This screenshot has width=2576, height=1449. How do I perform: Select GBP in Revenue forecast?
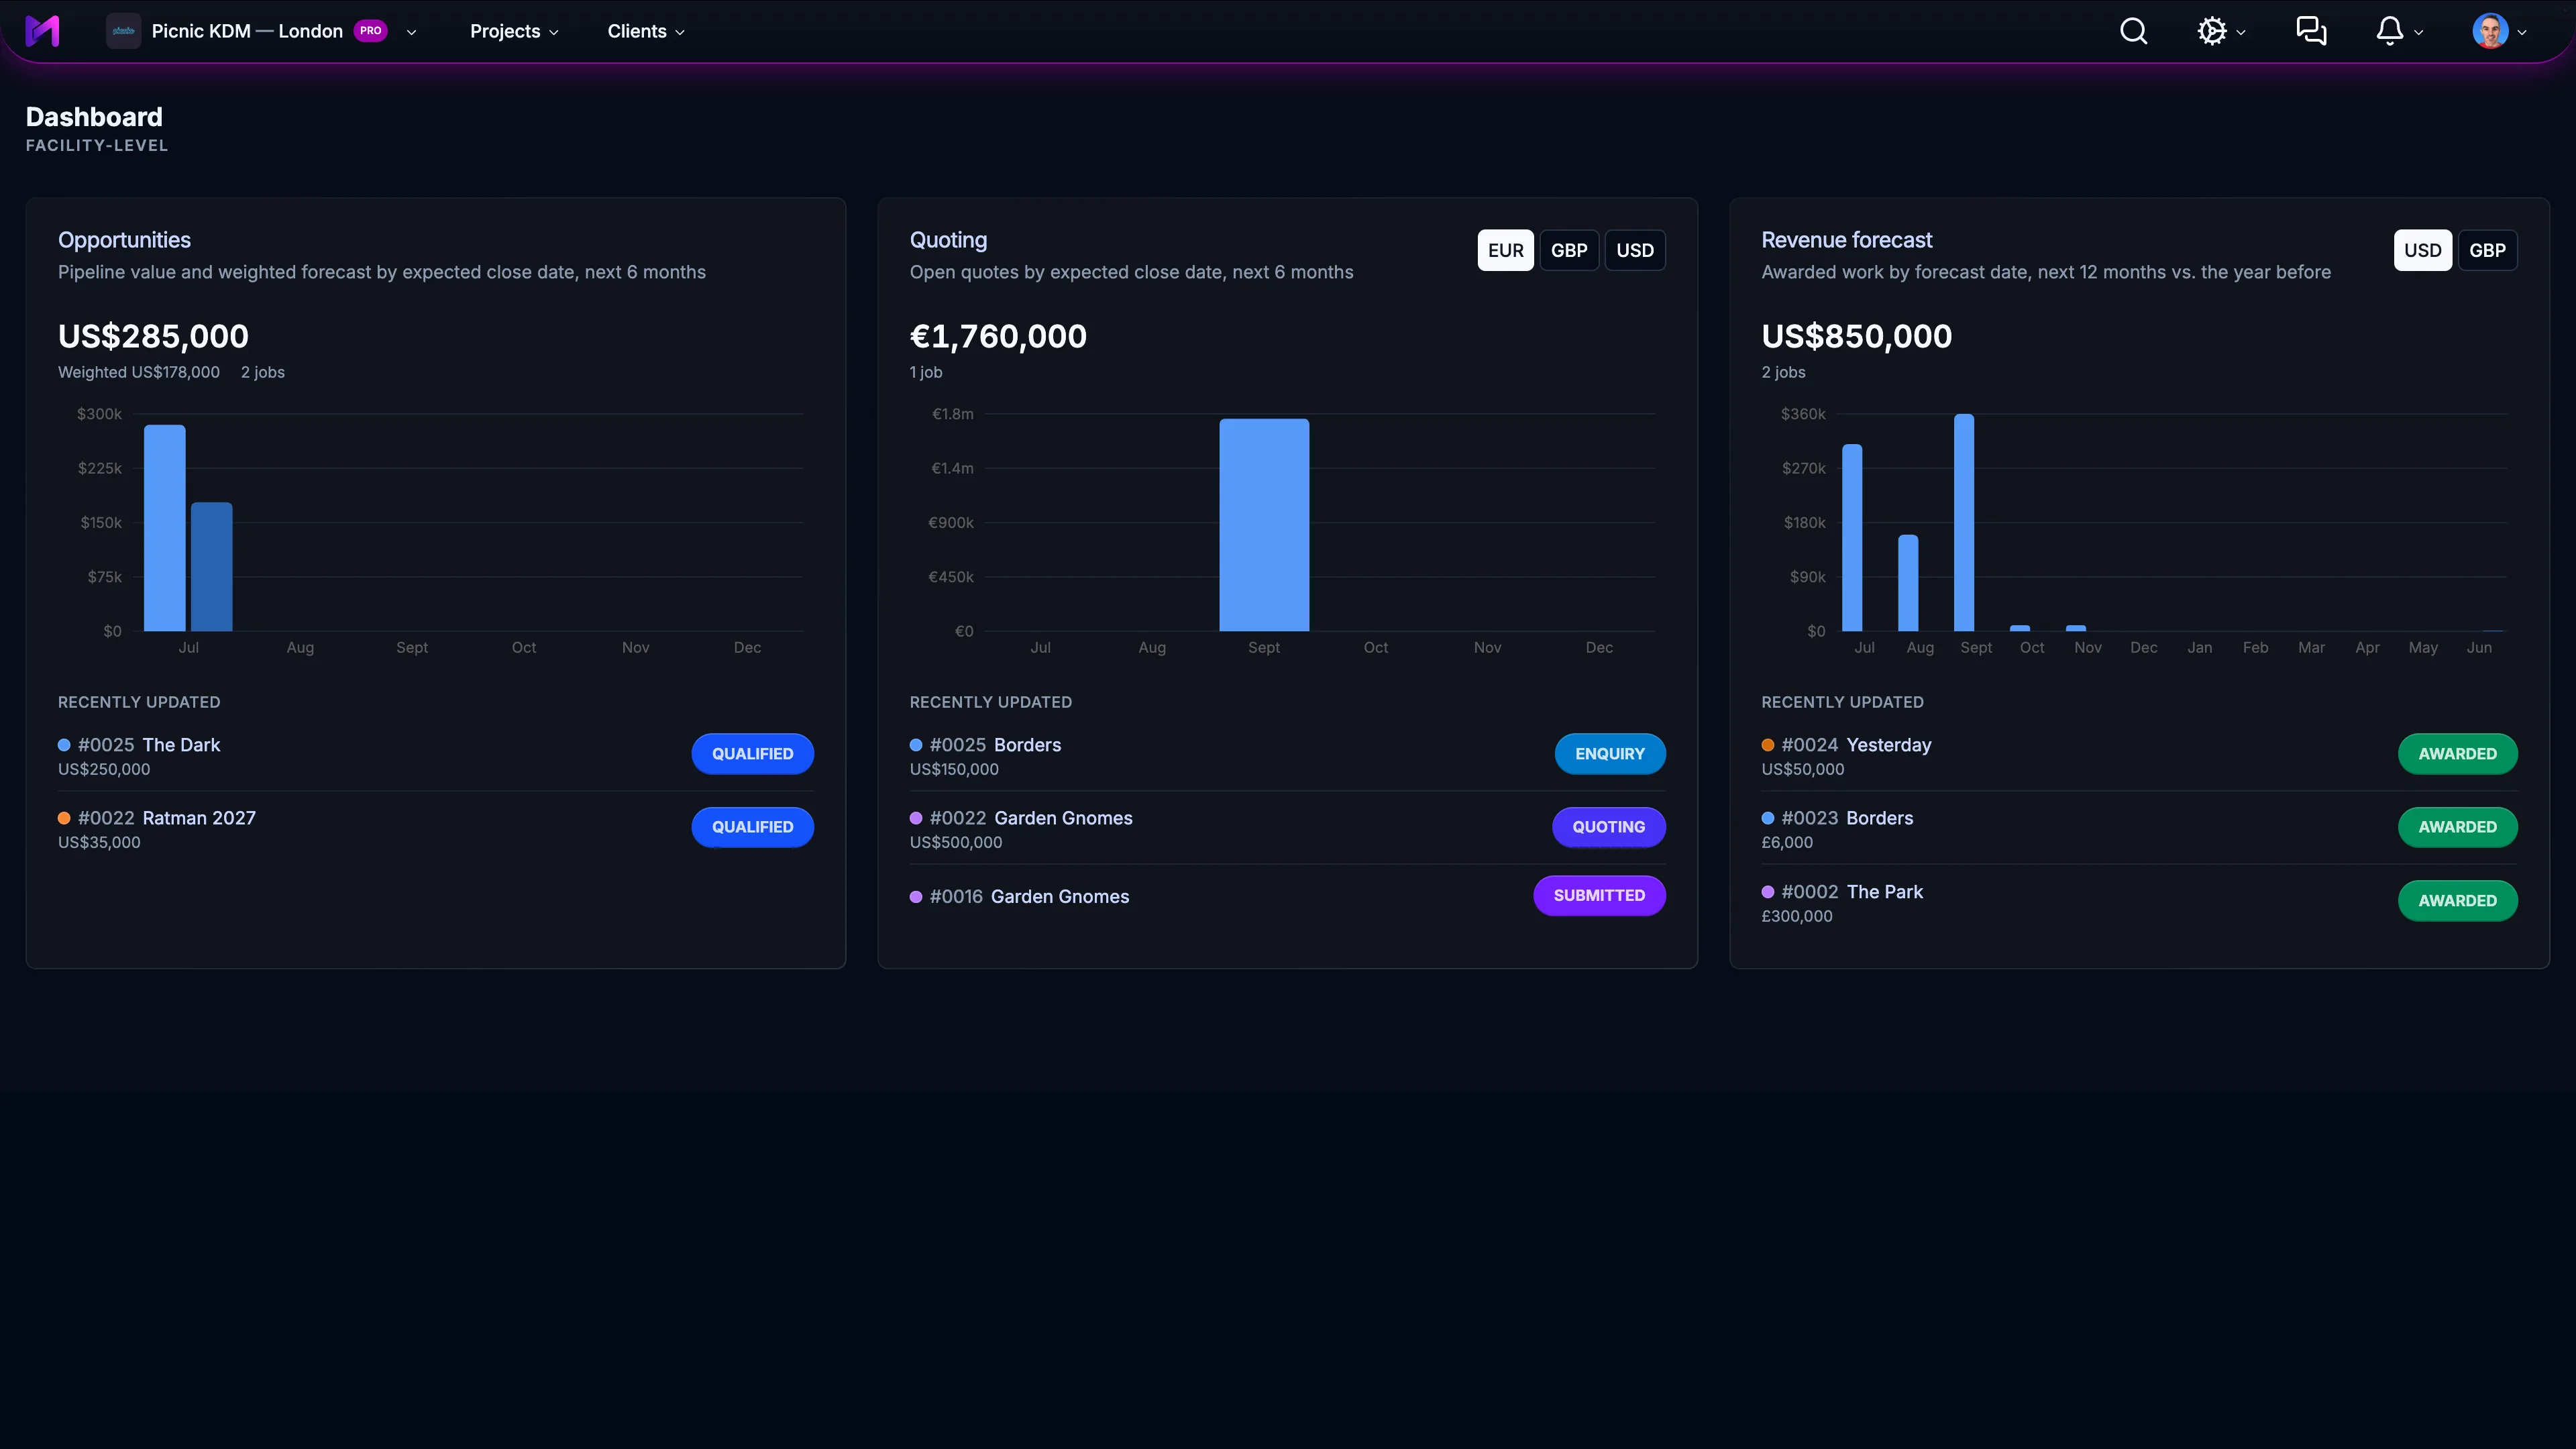tap(2487, 250)
